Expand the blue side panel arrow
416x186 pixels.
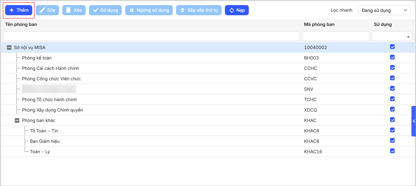pos(414,121)
